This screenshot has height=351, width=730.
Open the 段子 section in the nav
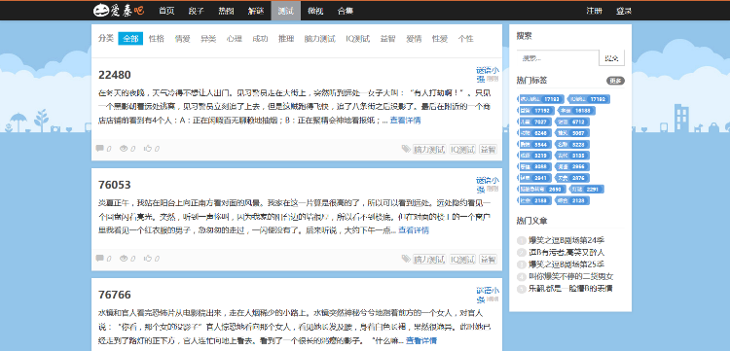coord(196,11)
